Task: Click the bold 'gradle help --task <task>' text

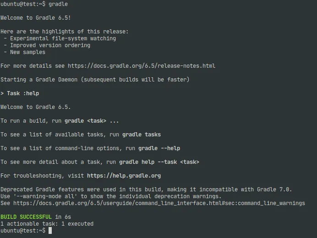Action: (x=159, y=162)
